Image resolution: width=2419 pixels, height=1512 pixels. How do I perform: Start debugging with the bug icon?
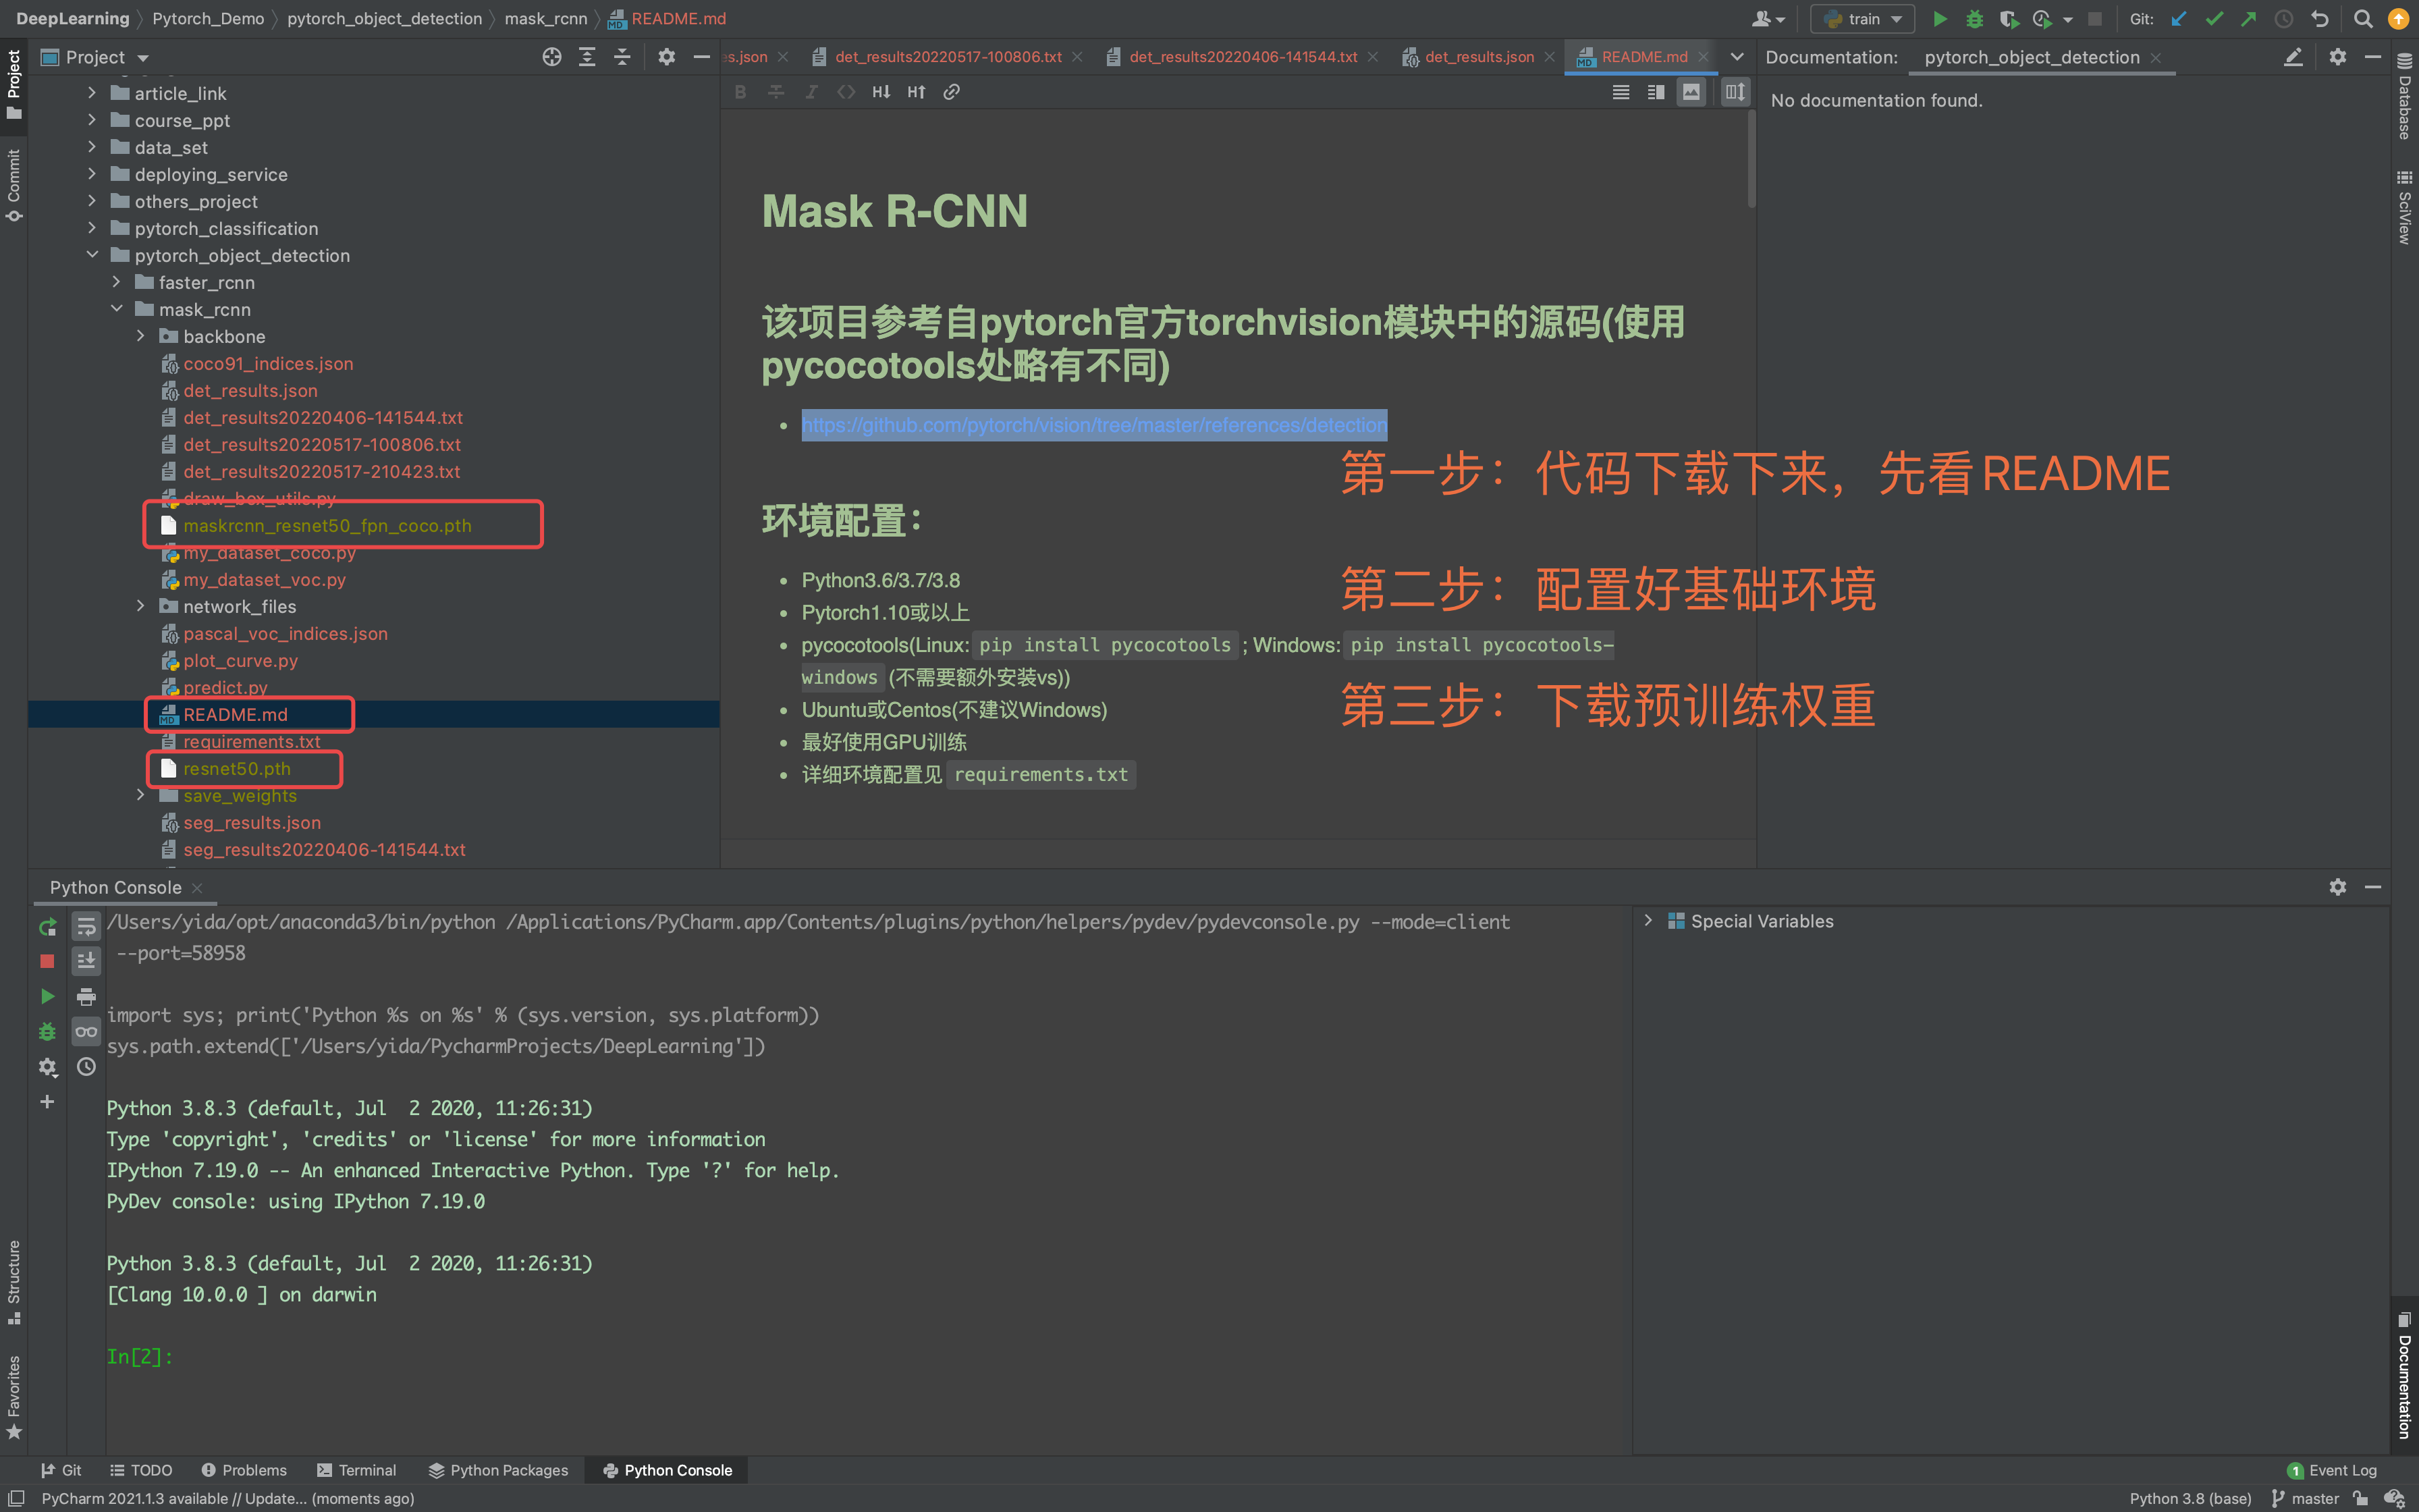tap(1975, 18)
